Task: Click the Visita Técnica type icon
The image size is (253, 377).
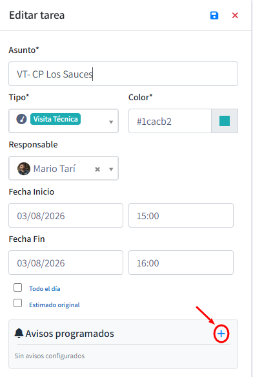Action: coord(21,119)
